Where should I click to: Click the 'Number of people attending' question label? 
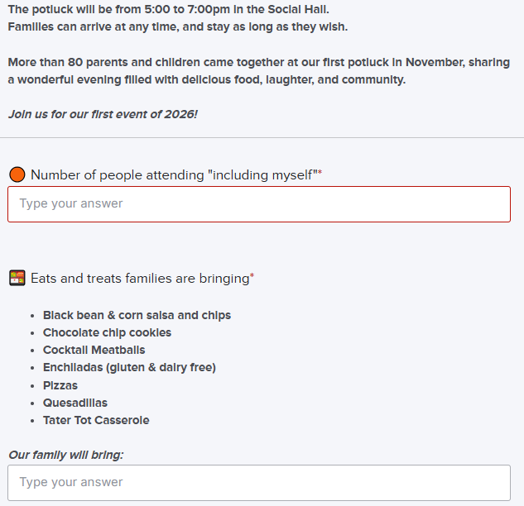click(x=174, y=174)
